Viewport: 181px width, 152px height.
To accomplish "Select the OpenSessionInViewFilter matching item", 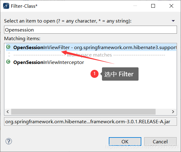I will point(91,47).
